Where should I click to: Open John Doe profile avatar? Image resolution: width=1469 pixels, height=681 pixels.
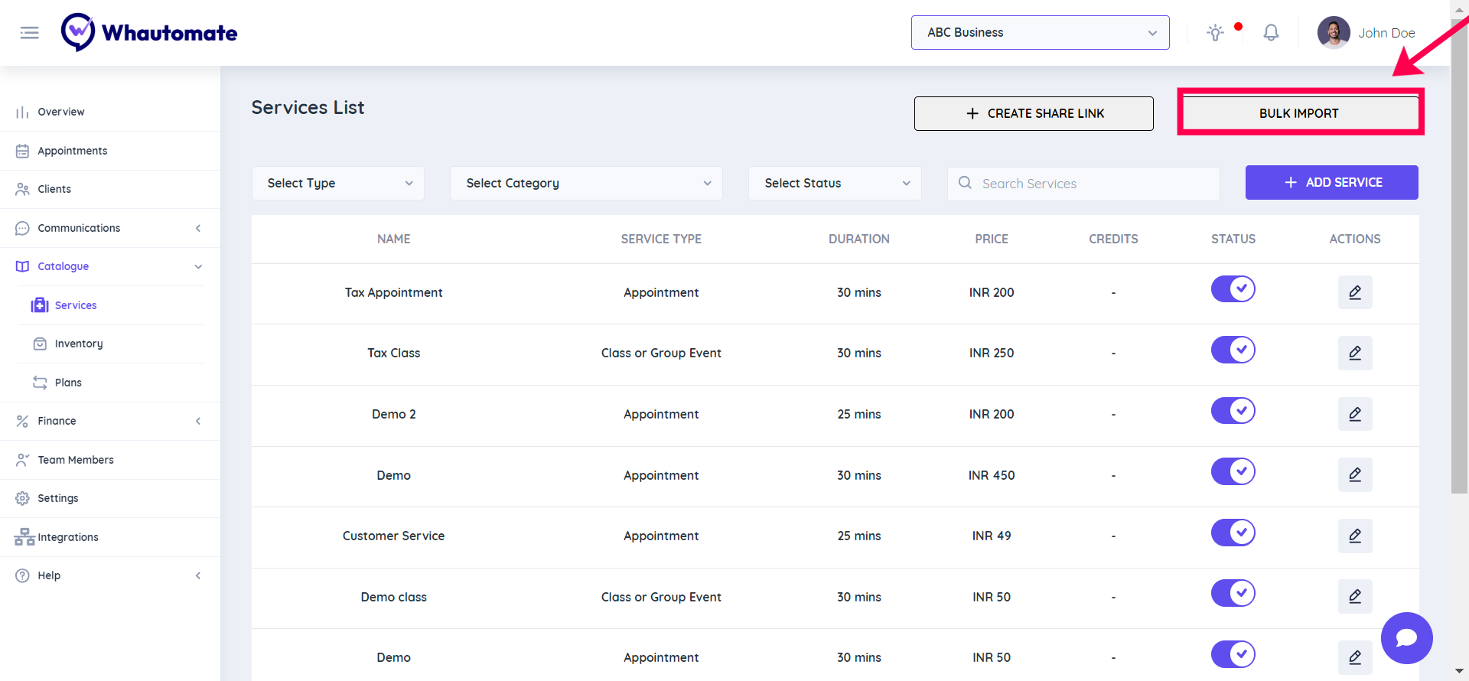pos(1334,33)
